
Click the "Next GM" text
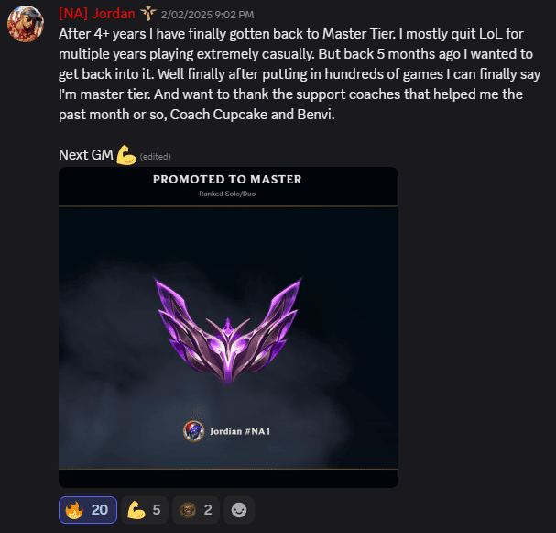[x=86, y=155]
